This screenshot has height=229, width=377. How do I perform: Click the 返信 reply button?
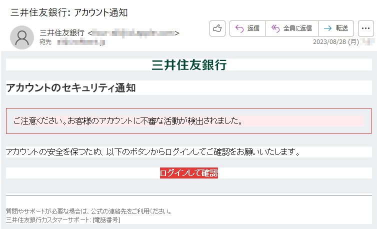click(247, 28)
